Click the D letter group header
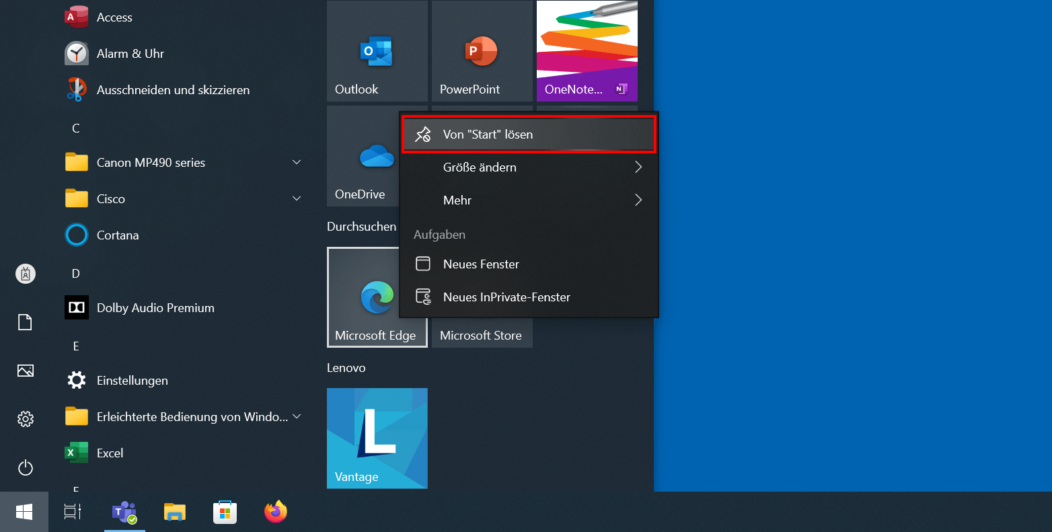1052x532 pixels. [76, 274]
